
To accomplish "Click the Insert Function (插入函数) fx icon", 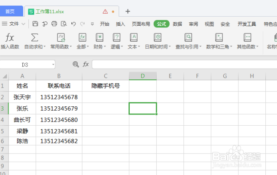I will pyautogui.click(x=9, y=37).
